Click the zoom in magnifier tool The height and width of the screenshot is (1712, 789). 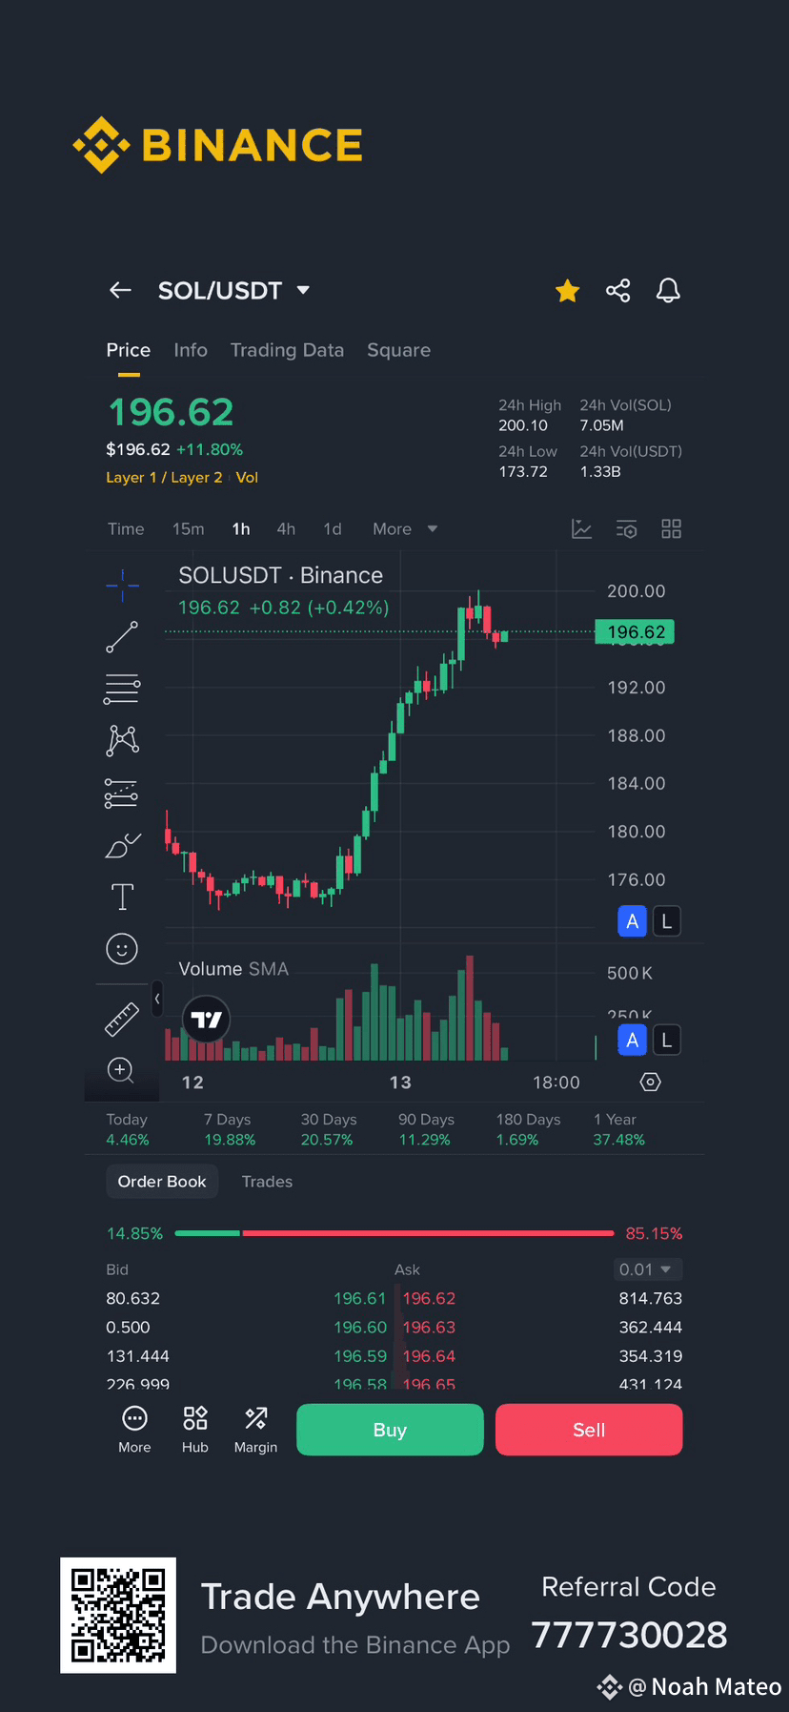coord(121,1069)
